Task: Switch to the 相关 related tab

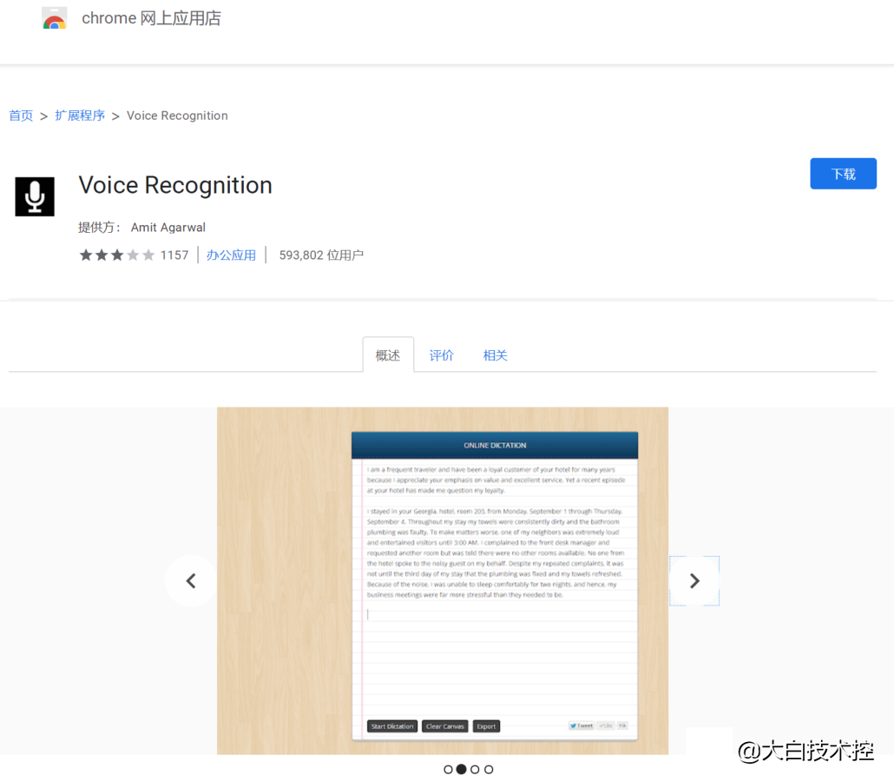Action: (x=495, y=355)
